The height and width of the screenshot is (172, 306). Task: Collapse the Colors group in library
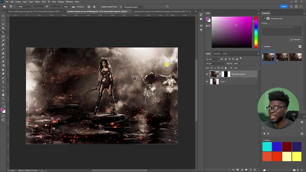[263, 140]
